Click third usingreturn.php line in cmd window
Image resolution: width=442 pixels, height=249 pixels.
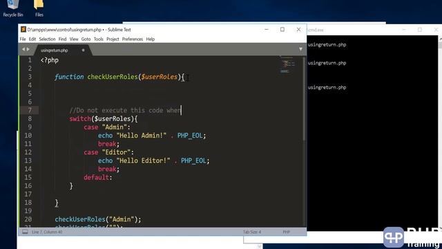327,87
